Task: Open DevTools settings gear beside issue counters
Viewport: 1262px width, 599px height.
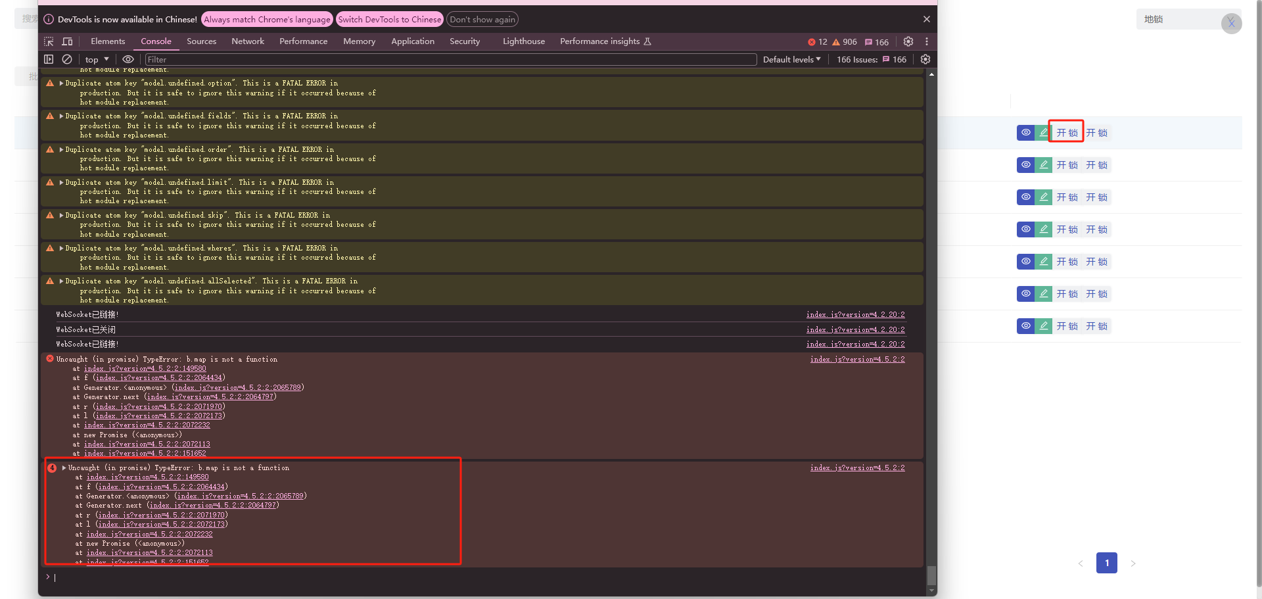Action: click(x=908, y=41)
